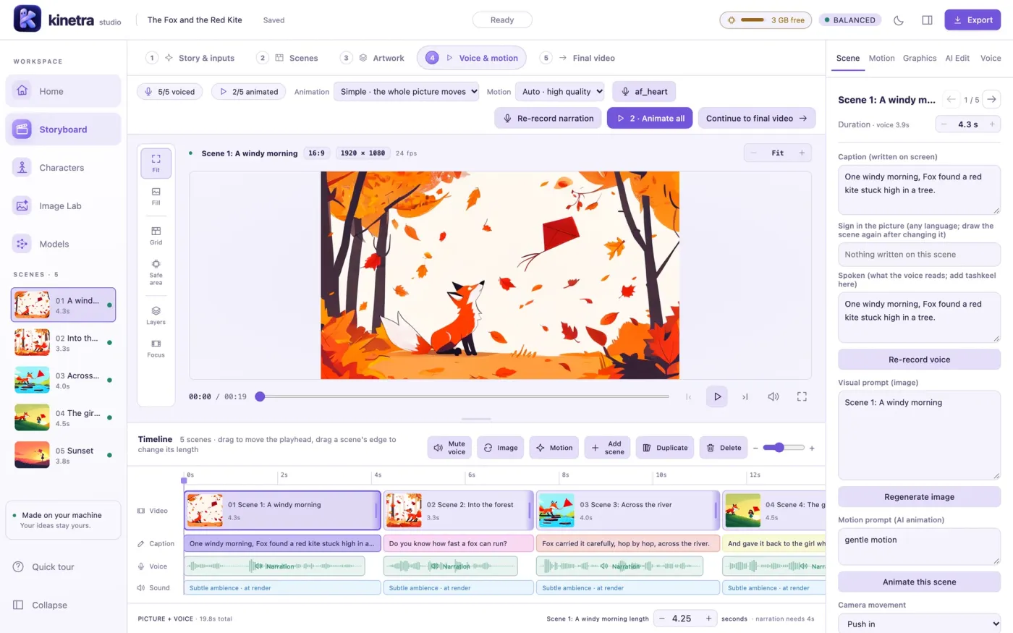Toggle the side panel layout icon
Screen dimensions: 1013x633
click(x=927, y=20)
